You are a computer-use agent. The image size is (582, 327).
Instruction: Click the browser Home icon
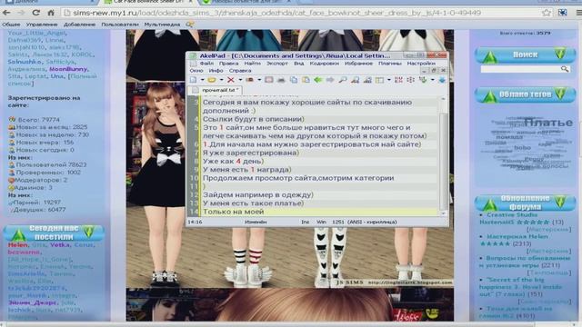(x=51, y=13)
